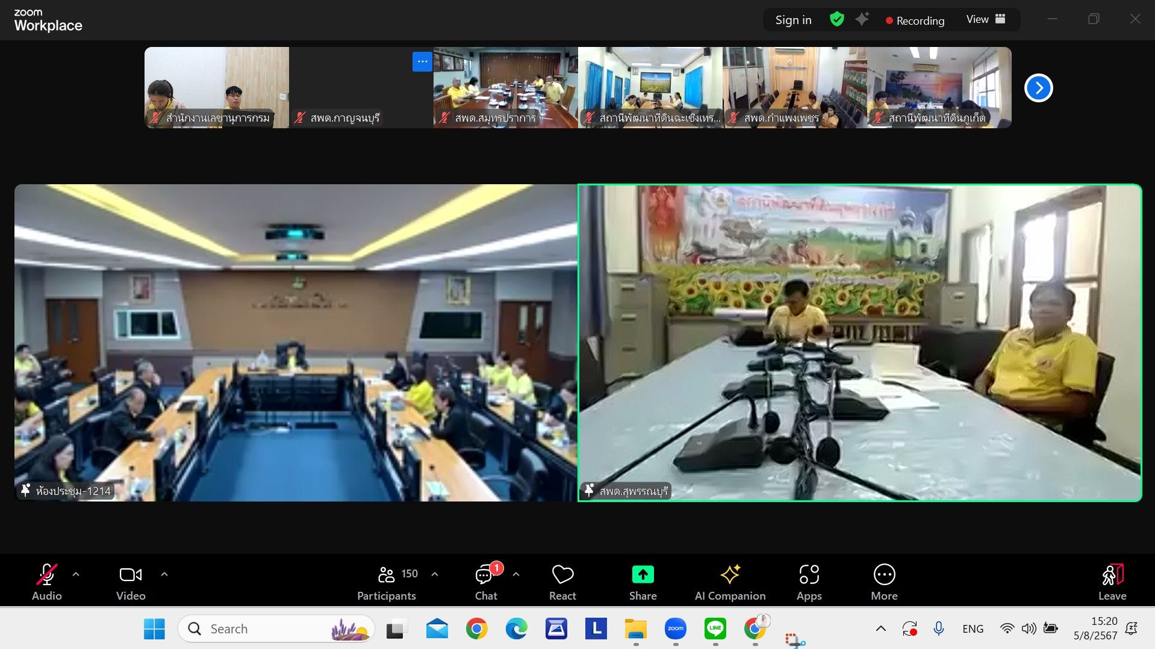
Task: Unmute microphone with the Audio button
Action: [x=46, y=581]
